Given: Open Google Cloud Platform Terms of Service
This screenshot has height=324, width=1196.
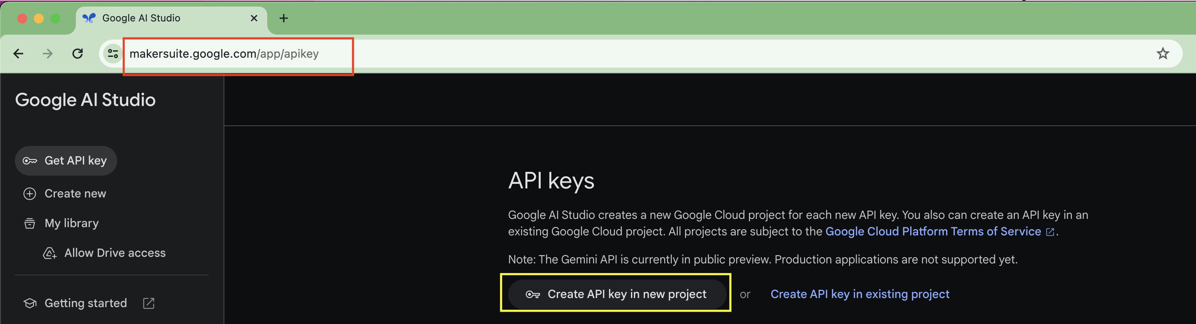Looking at the screenshot, I should tap(933, 231).
